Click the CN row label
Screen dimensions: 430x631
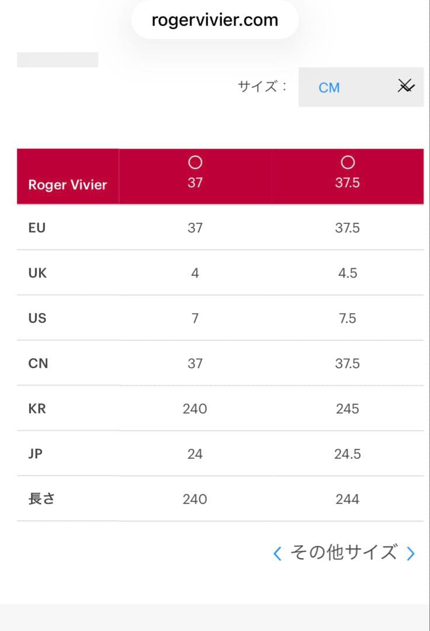pos(38,363)
